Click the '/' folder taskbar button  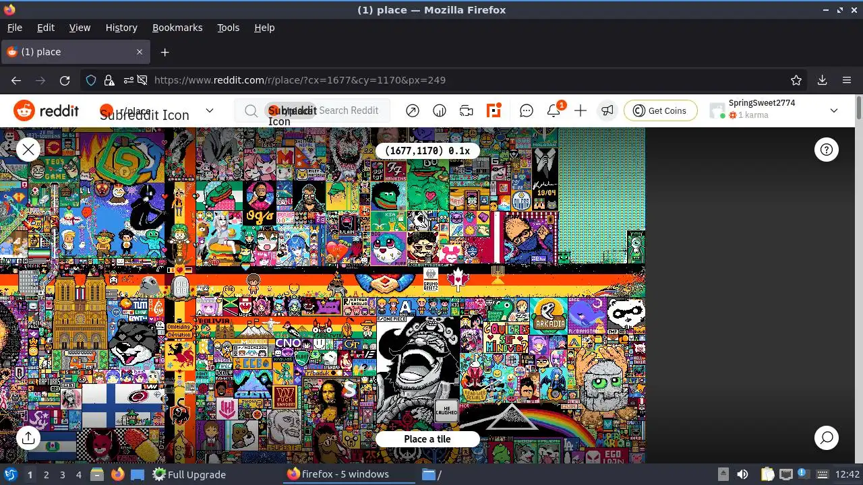tap(432, 474)
